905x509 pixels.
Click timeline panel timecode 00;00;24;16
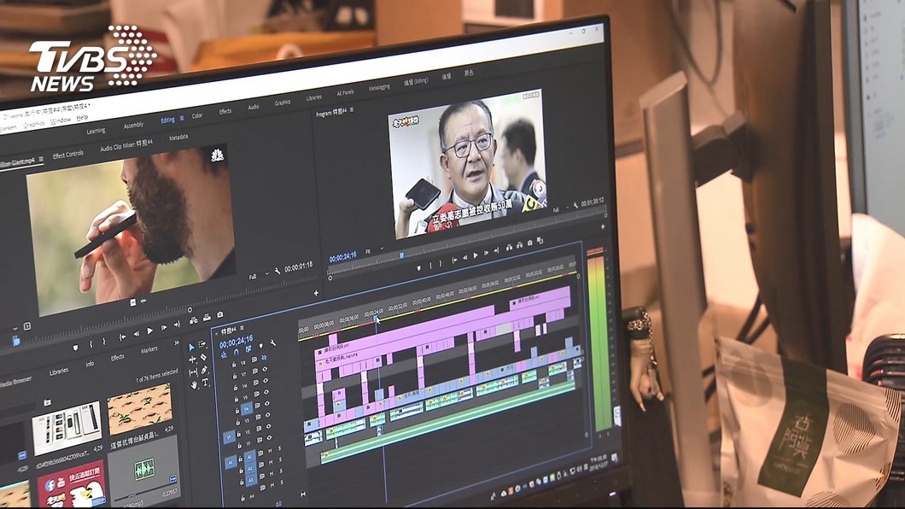point(236,341)
